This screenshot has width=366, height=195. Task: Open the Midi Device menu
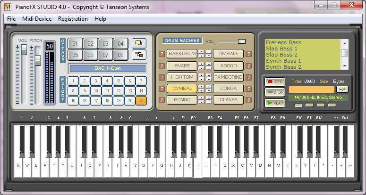37,19
